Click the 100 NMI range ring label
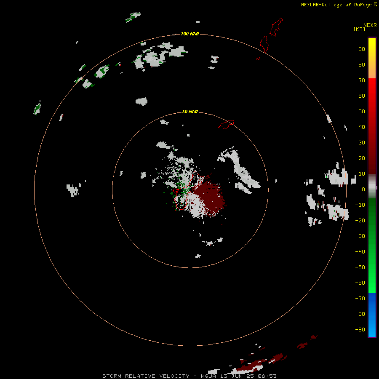The height and width of the screenshot is (379, 379). pos(190,34)
